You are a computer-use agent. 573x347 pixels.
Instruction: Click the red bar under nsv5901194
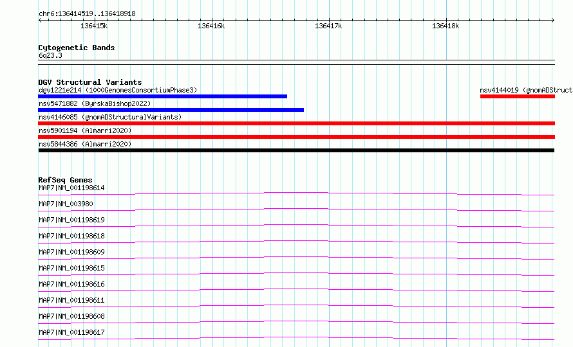pos(296,137)
